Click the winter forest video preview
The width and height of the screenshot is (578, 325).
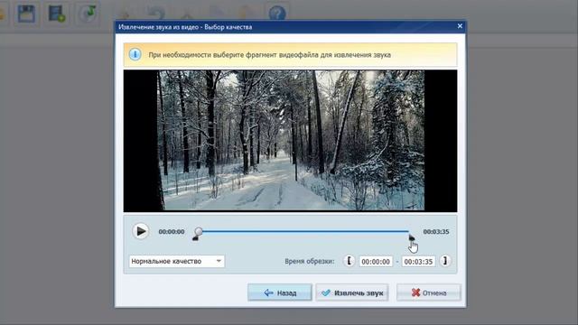[291, 141]
